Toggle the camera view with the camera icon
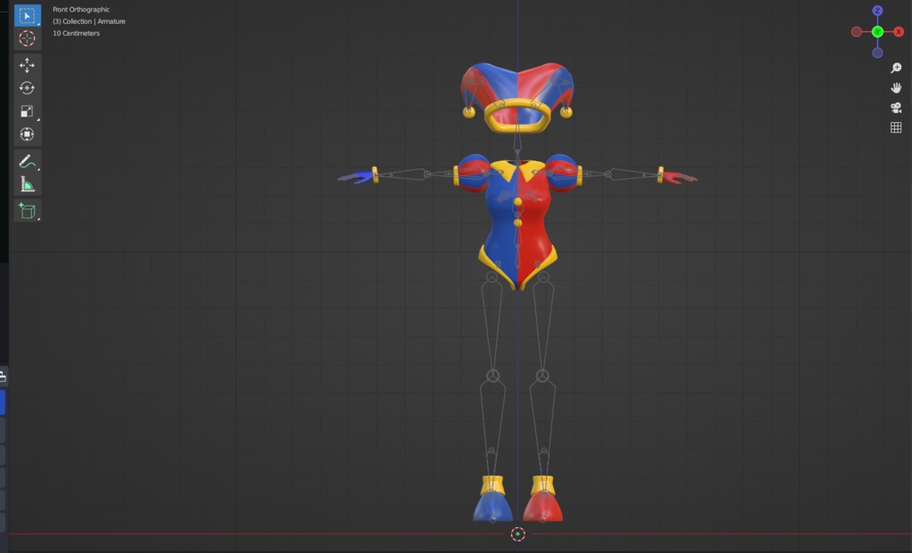912x553 pixels. (895, 107)
